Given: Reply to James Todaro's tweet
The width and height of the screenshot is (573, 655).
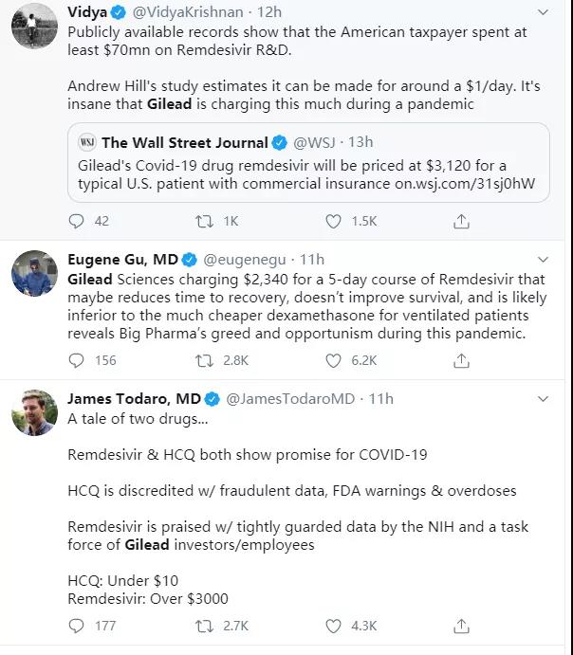Looking at the screenshot, I should [76, 626].
